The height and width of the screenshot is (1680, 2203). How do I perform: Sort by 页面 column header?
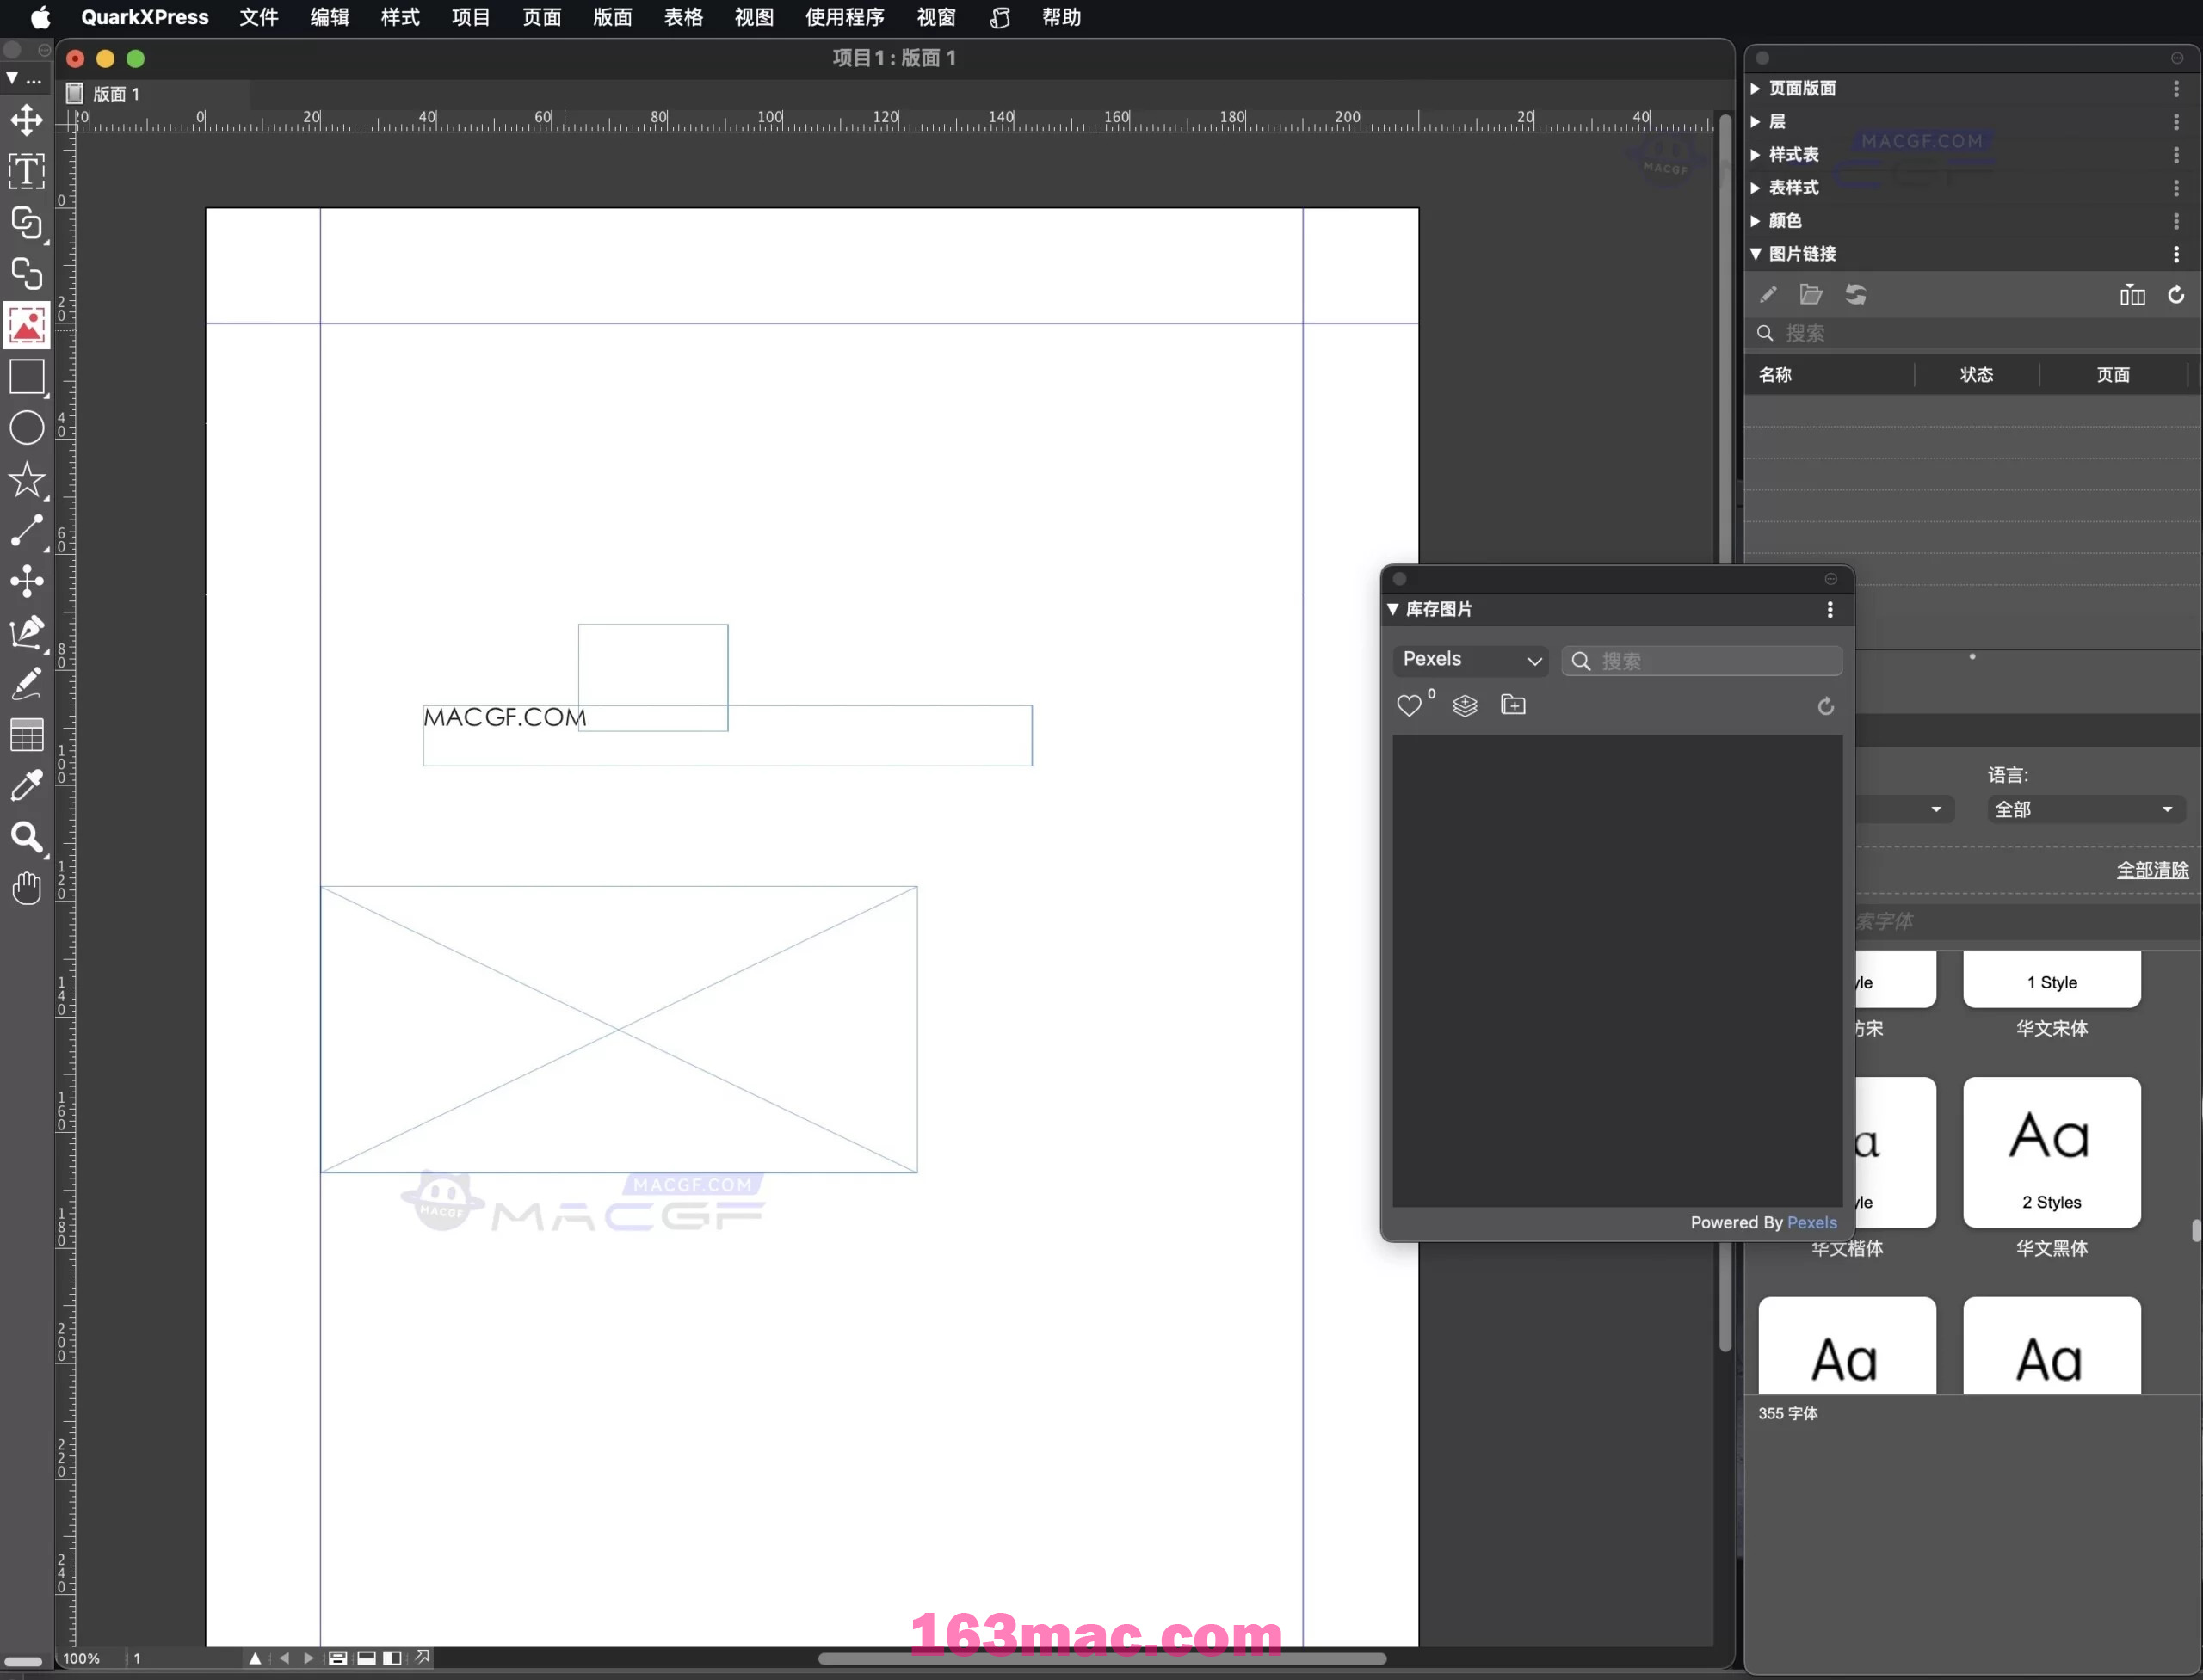(2113, 375)
